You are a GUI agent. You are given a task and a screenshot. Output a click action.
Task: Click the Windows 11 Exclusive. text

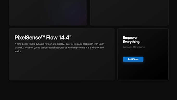pos(134,47)
